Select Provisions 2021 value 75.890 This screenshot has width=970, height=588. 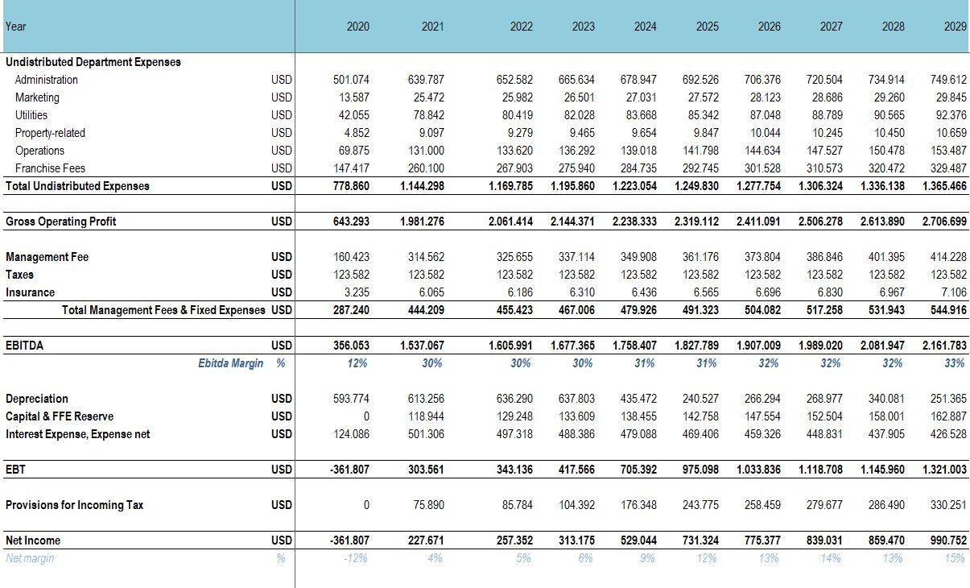click(x=429, y=505)
